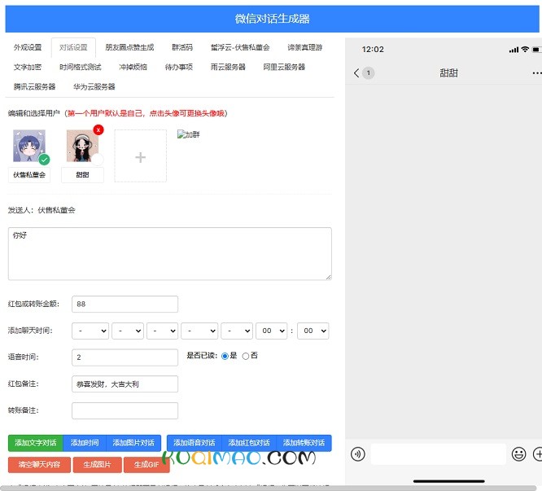The width and height of the screenshot is (542, 491).
Task: Open 腾讯云服务器 tab
Action: tap(34, 87)
